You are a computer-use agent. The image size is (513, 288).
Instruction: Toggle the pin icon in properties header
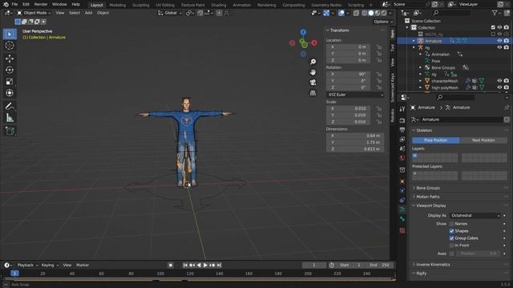point(507,107)
